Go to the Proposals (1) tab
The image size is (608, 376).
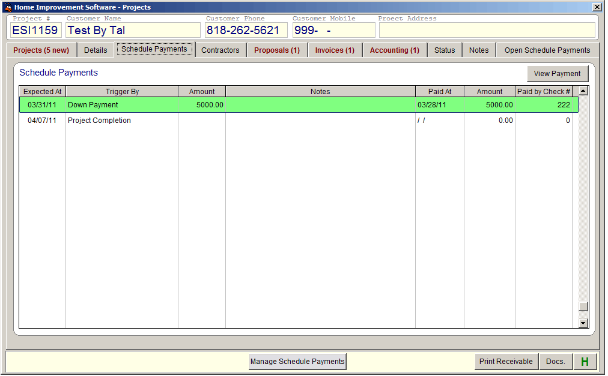click(277, 50)
